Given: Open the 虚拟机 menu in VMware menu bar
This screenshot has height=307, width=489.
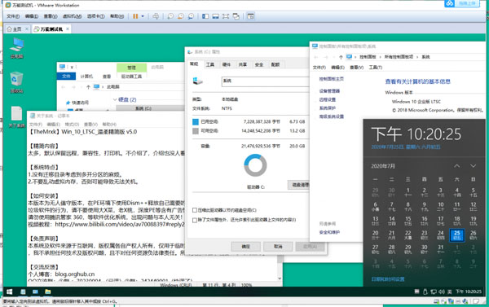Looking at the screenshot, I should [x=72, y=16].
